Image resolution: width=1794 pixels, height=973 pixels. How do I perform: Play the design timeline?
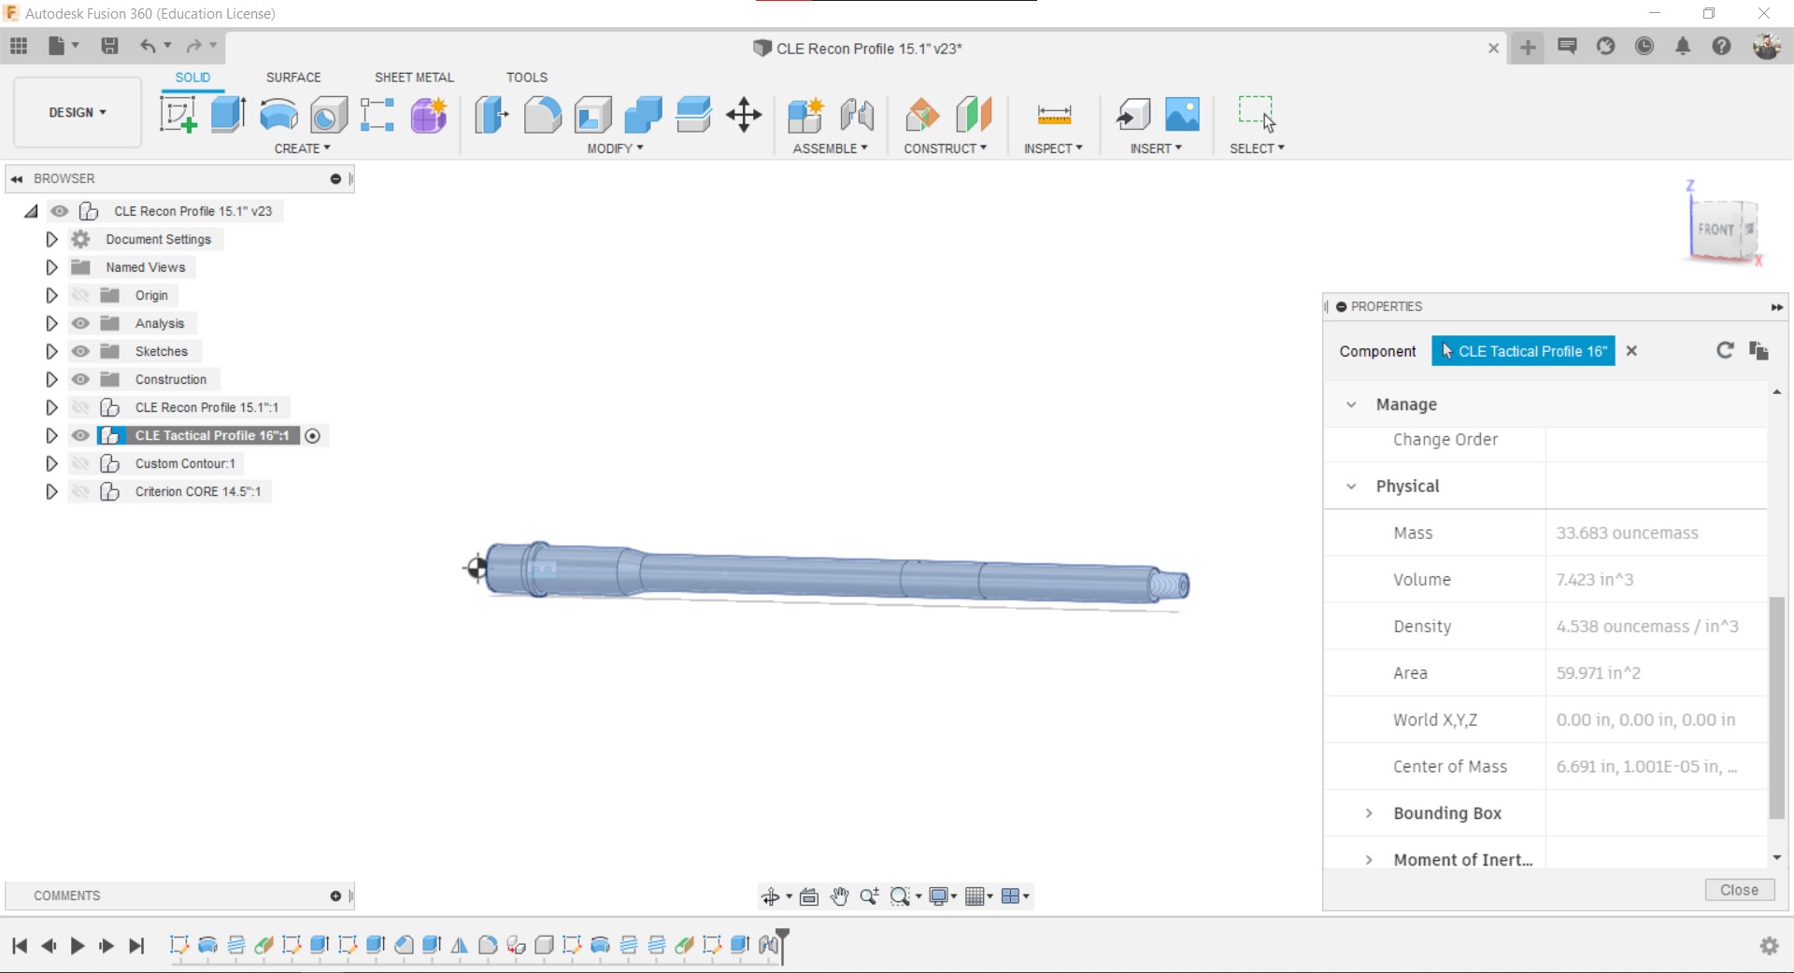tap(78, 946)
